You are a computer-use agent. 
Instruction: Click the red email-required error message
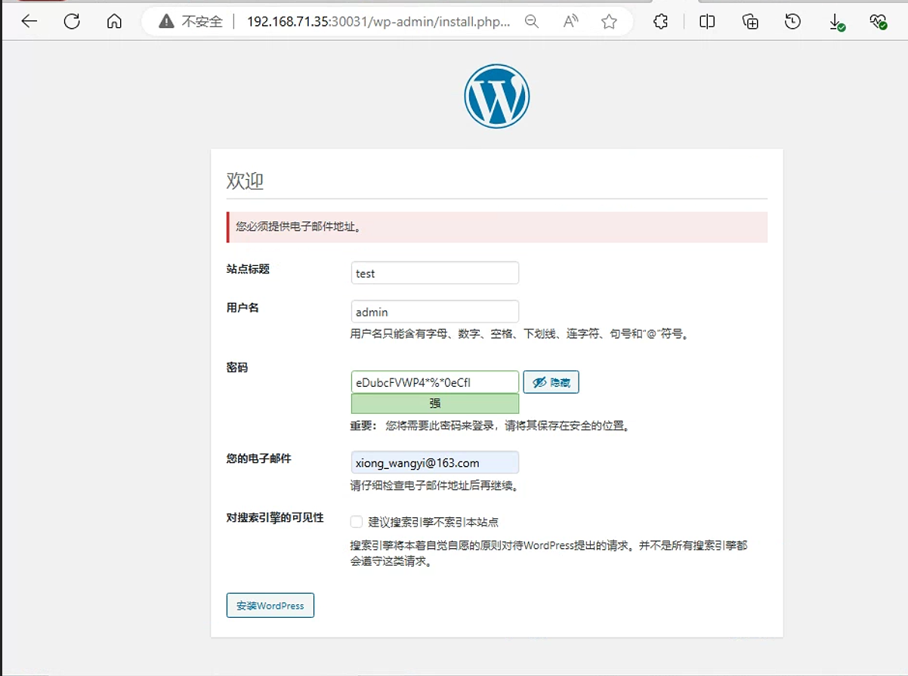(x=497, y=227)
